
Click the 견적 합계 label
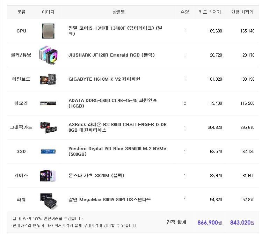(x=176, y=222)
